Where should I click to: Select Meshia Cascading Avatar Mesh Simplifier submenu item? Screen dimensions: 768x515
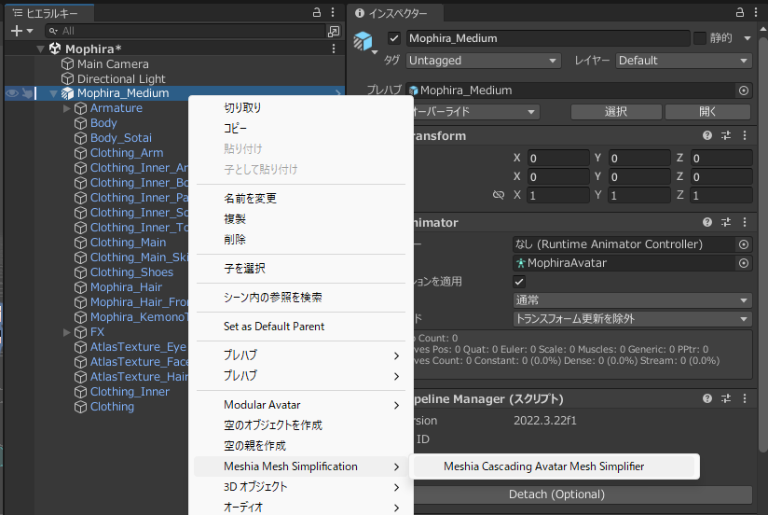555,466
